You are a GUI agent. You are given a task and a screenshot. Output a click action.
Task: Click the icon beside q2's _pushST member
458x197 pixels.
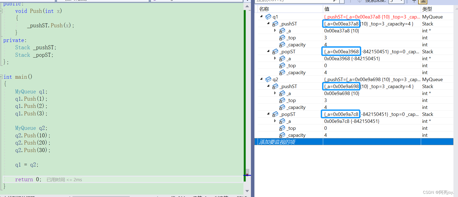275,86
